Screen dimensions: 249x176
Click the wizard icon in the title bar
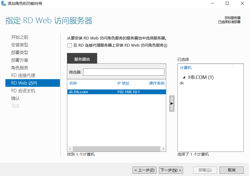tap(4, 3)
